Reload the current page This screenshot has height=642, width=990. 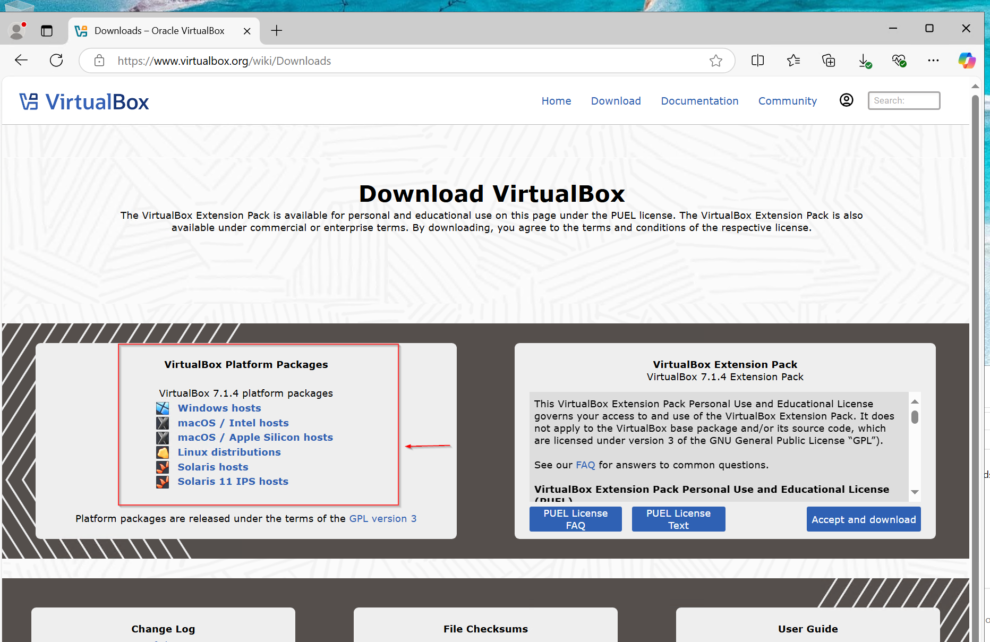tap(56, 61)
